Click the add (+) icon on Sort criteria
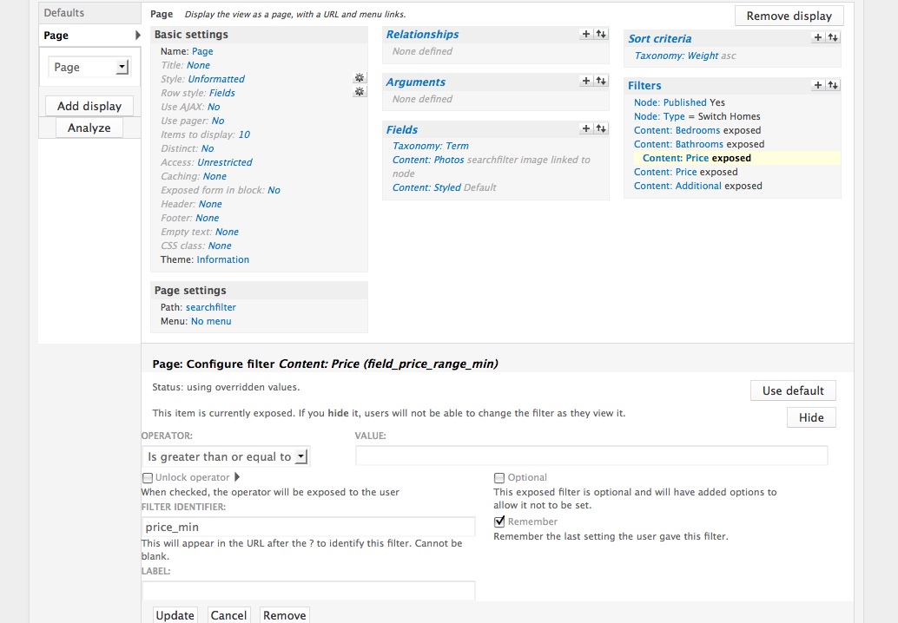Viewport: 898px width, 623px height. (817, 37)
